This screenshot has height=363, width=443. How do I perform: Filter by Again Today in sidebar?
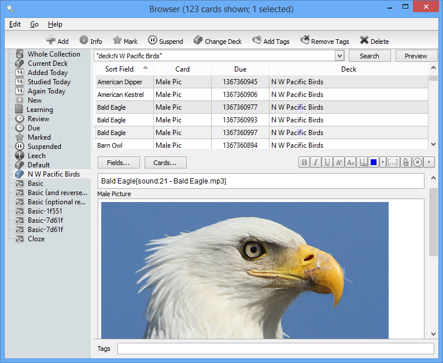pyautogui.click(x=40, y=91)
